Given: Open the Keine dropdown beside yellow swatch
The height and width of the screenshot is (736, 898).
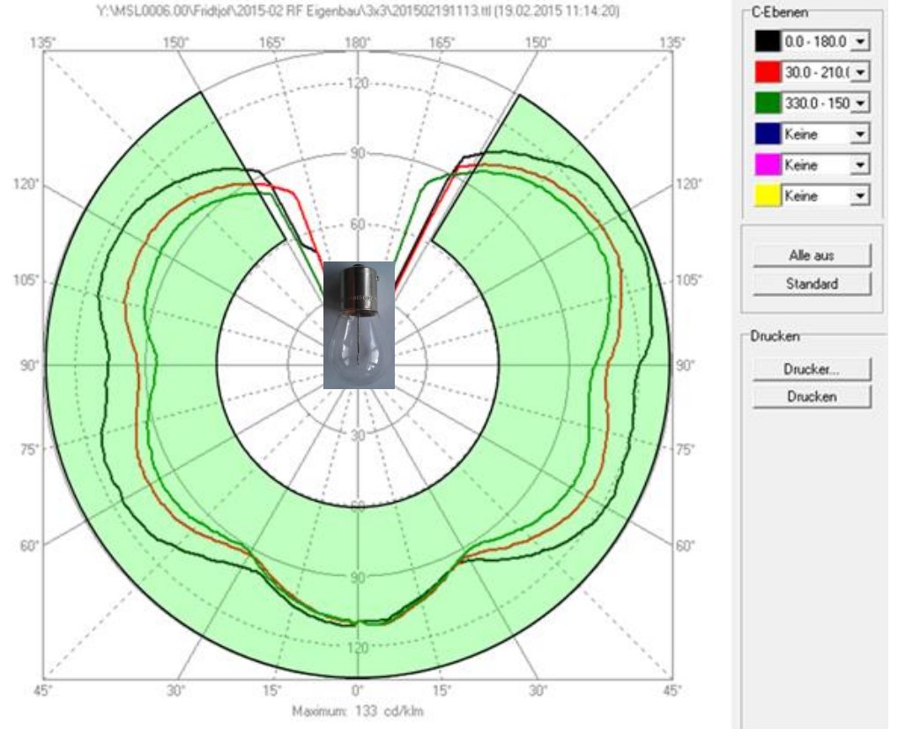Looking at the screenshot, I should point(859,195).
